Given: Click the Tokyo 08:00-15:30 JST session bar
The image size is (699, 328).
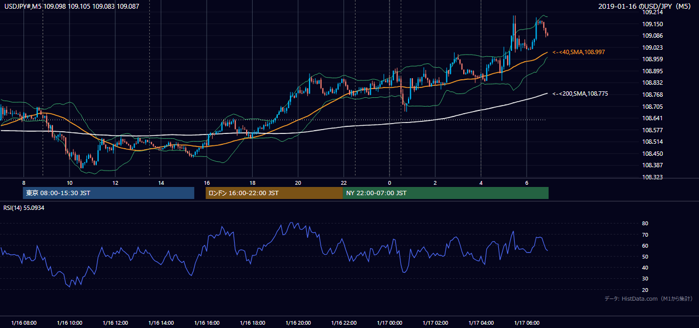Looking at the screenshot, I should (x=108, y=193).
